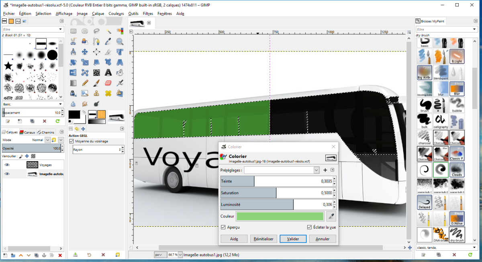Open the Basic brush tags dropdown
482x262 pixels.
pyautogui.click(x=33, y=104)
